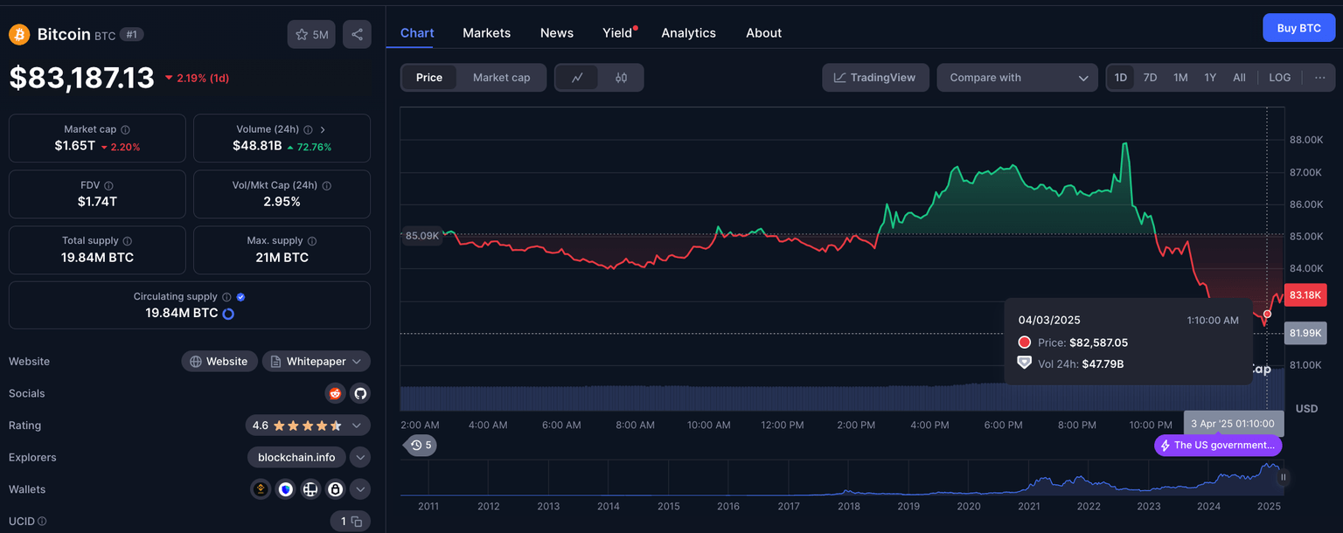Open the Compare with dropdown

1017,78
